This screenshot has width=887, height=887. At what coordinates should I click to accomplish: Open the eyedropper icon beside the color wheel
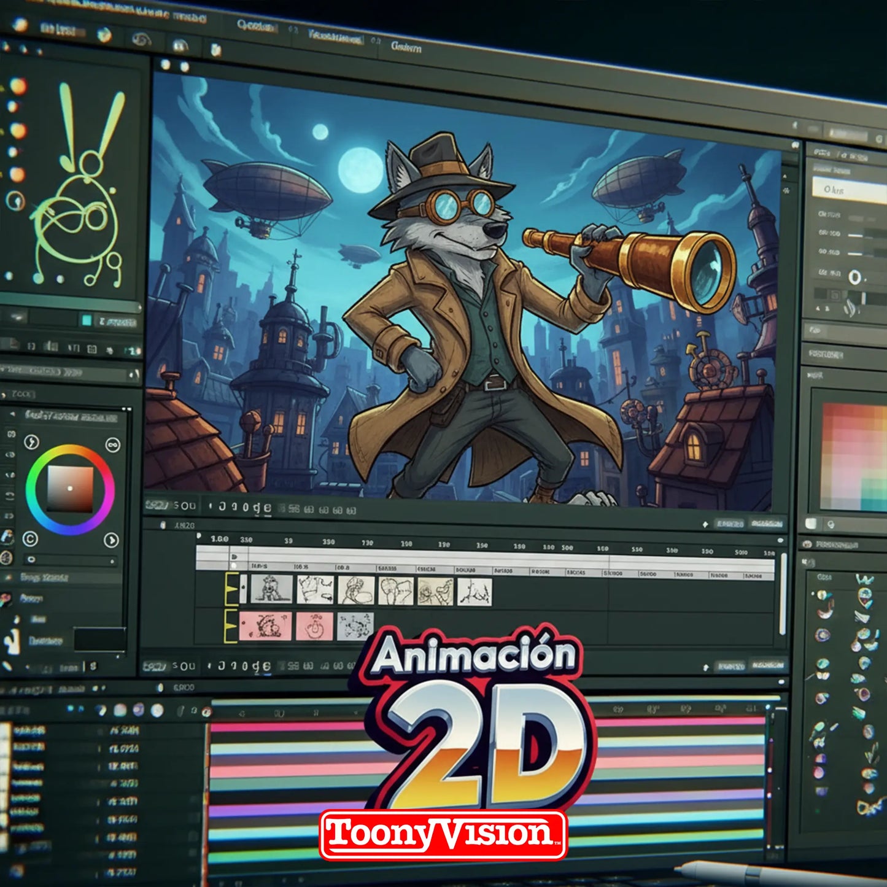click(x=31, y=442)
